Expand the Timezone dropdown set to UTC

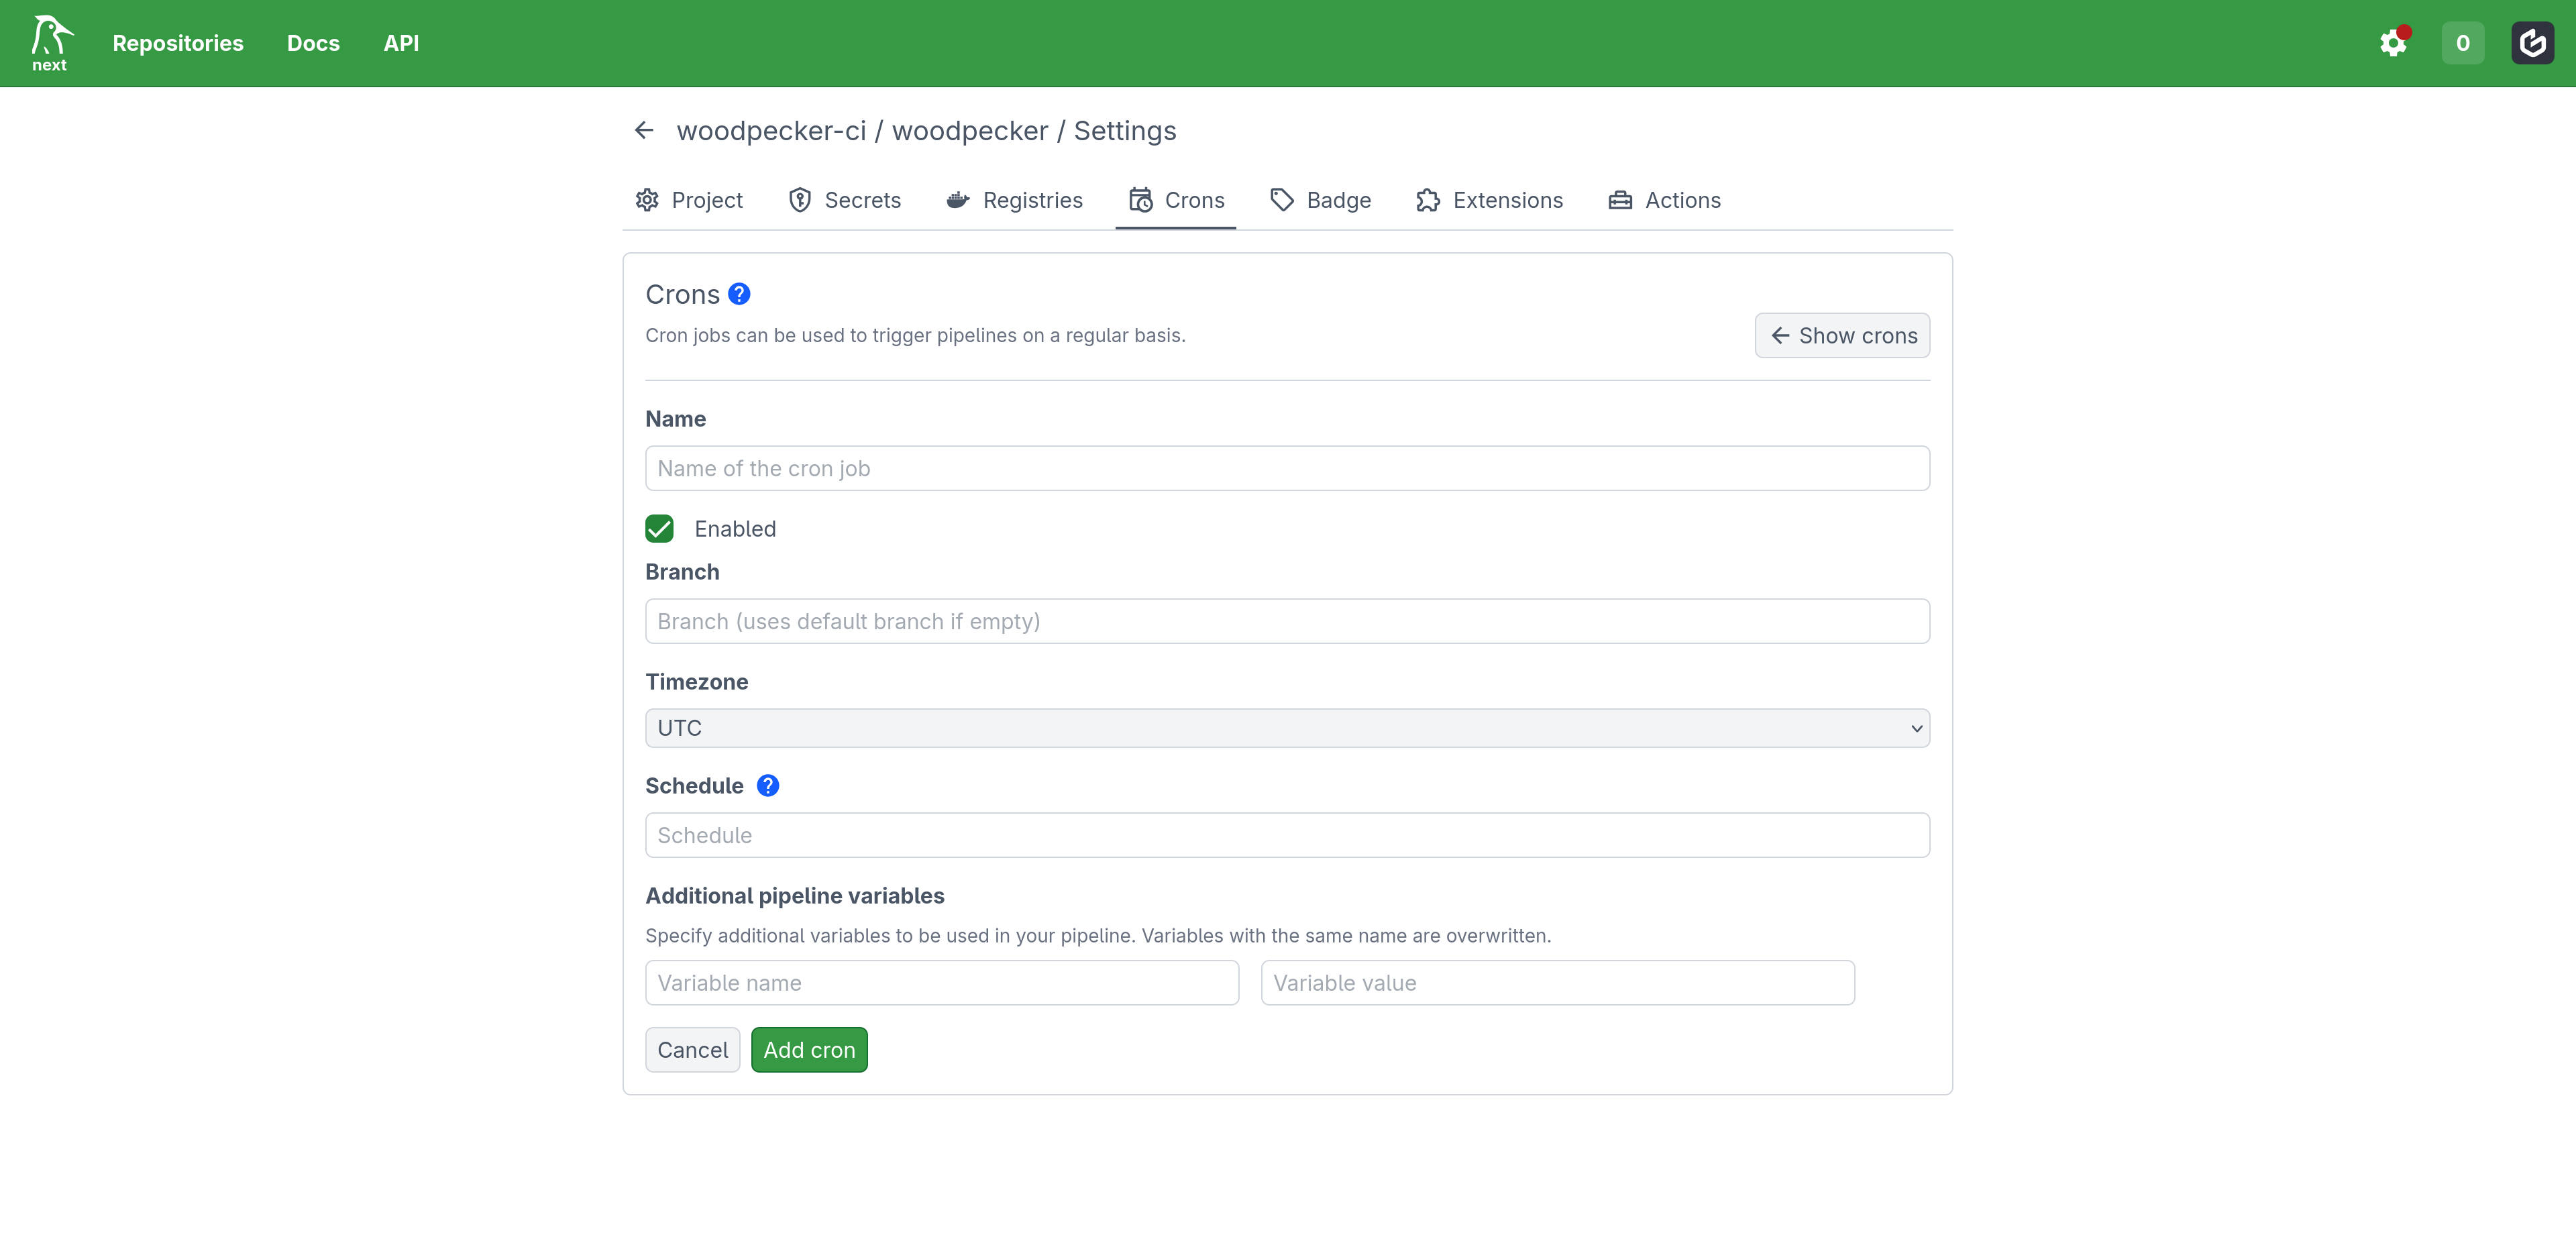tap(1287, 728)
